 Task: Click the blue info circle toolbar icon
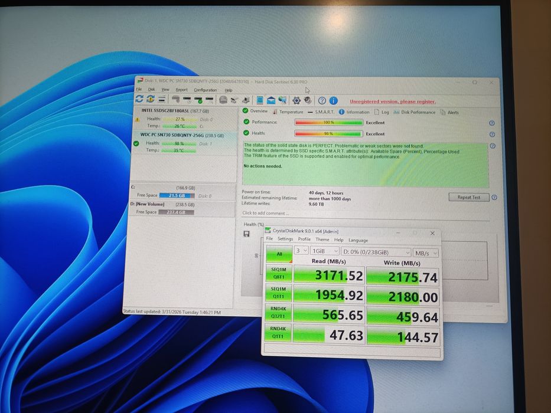[x=334, y=101]
